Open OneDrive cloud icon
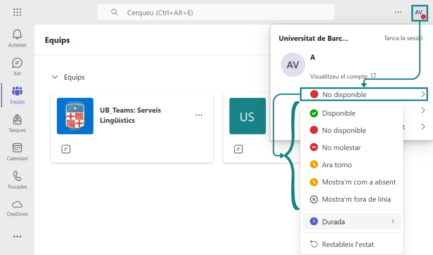This screenshot has width=433, height=255. [17, 208]
